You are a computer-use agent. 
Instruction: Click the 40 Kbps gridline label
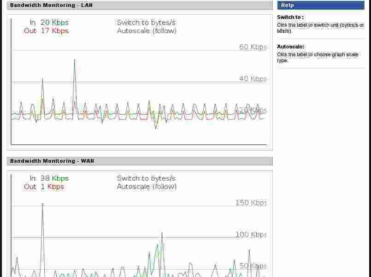[x=253, y=78]
